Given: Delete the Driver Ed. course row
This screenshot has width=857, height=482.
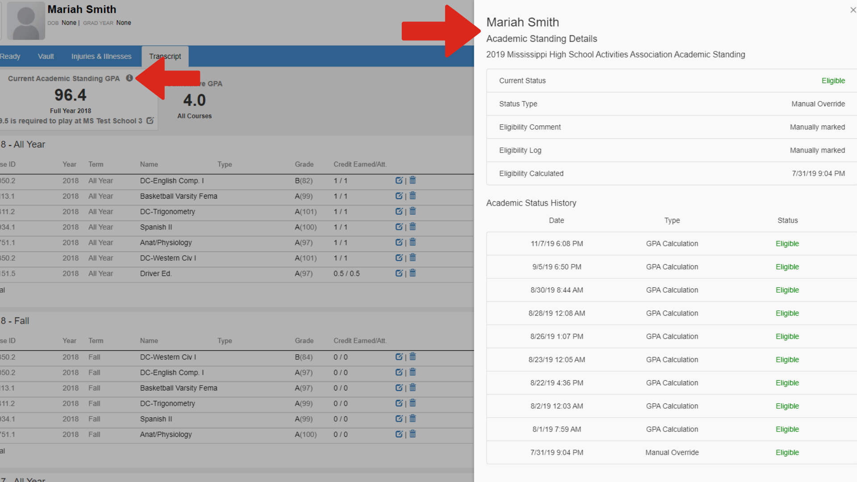Looking at the screenshot, I should (x=413, y=273).
